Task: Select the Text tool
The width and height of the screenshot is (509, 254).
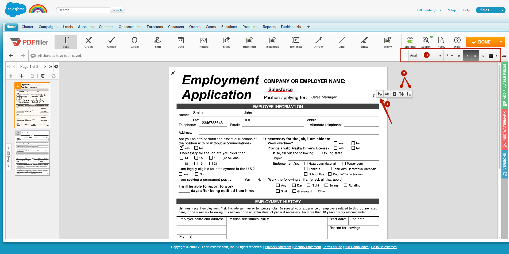Action: click(66, 42)
